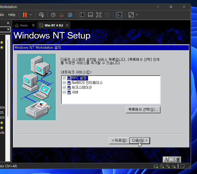Uncheck the NetBIOS 인터페이스 checkbox
Viewport: 197px width, 174px height.
coord(64,83)
